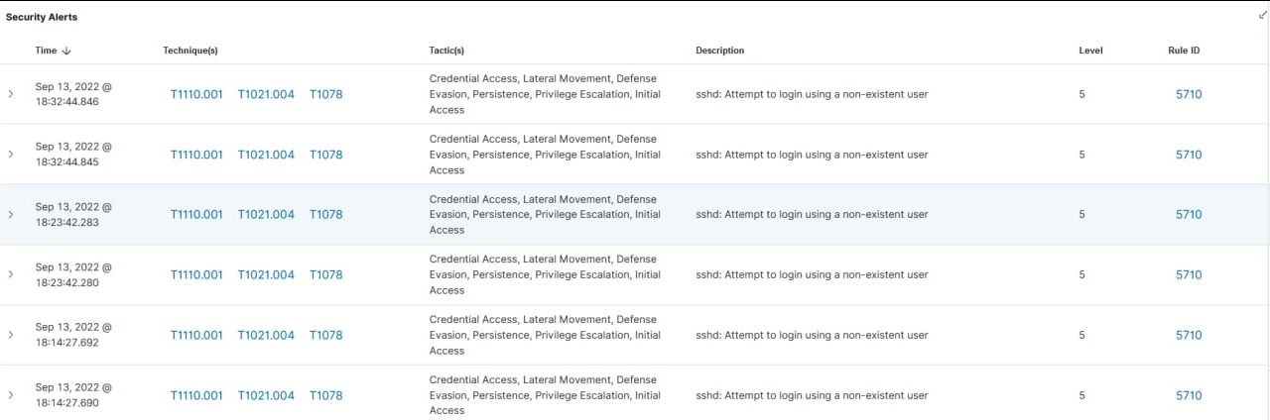The height and width of the screenshot is (420, 1270).
Task: Expand the alert row at 18:23:42.280
Action: click(x=11, y=274)
